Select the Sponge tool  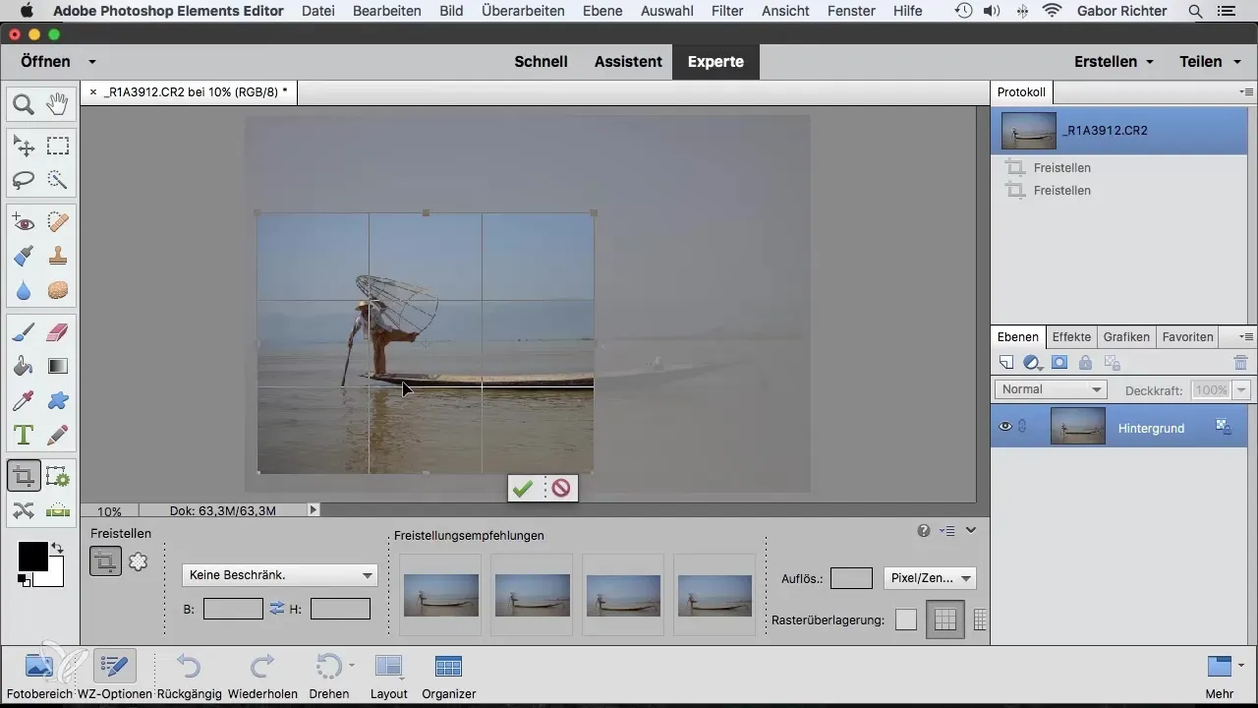pyautogui.click(x=58, y=290)
